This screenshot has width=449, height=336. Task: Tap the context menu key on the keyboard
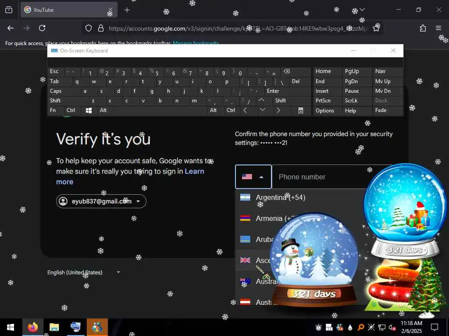coord(301,111)
